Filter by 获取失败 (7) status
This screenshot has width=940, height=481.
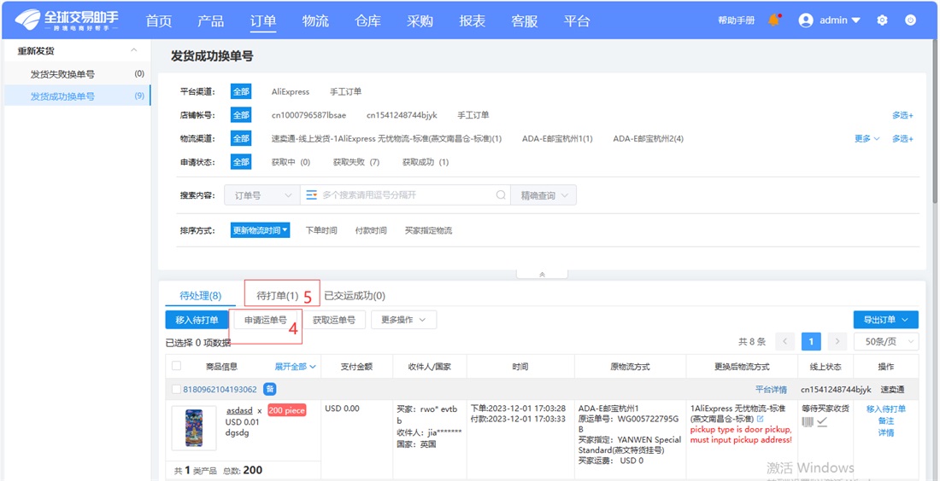coord(356,162)
